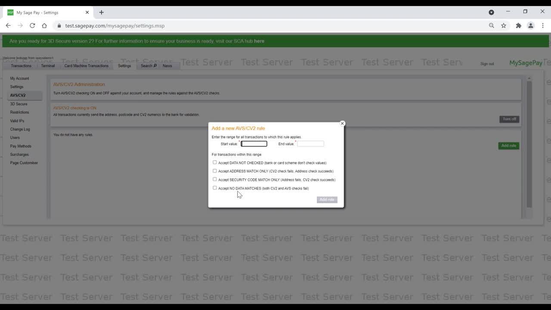The height and width of the screenshot is (310, 551).
Task: Go to browser home icon
Action: pos(44,26)
